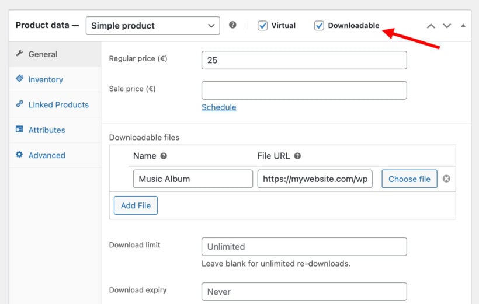479x304 pixels.
Task: Click the Linked Products chain icon
Action: click(19, 104)
